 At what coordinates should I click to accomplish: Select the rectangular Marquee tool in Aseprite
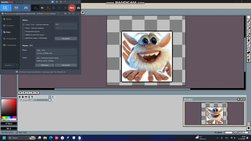point(248,17)
